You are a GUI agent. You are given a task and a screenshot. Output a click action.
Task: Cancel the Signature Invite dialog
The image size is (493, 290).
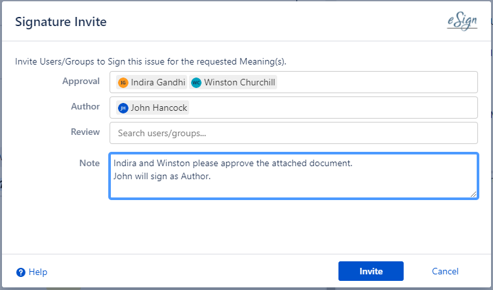click(445, 271)
